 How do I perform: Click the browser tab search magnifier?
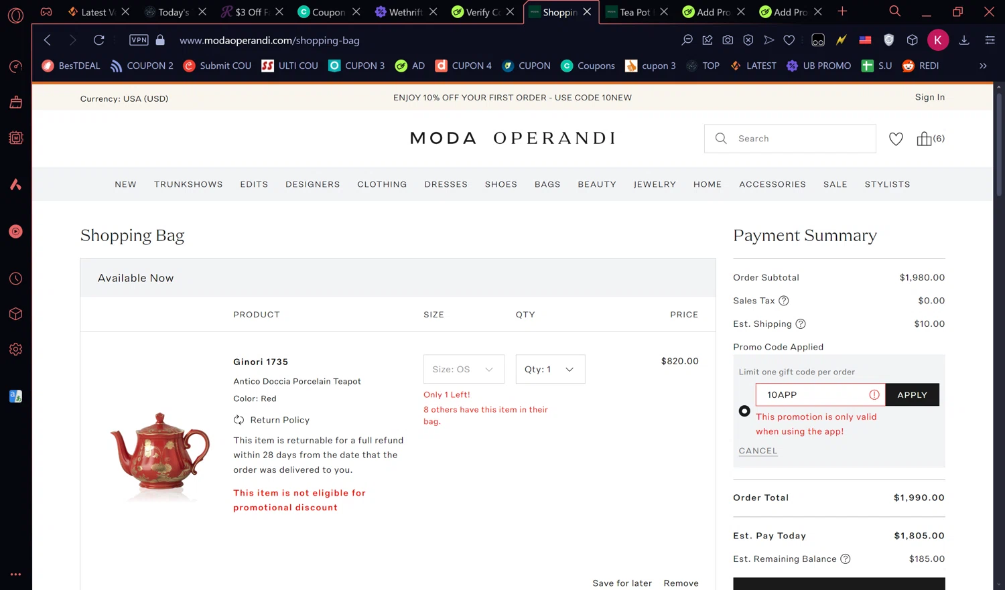[x=894, y=11]
